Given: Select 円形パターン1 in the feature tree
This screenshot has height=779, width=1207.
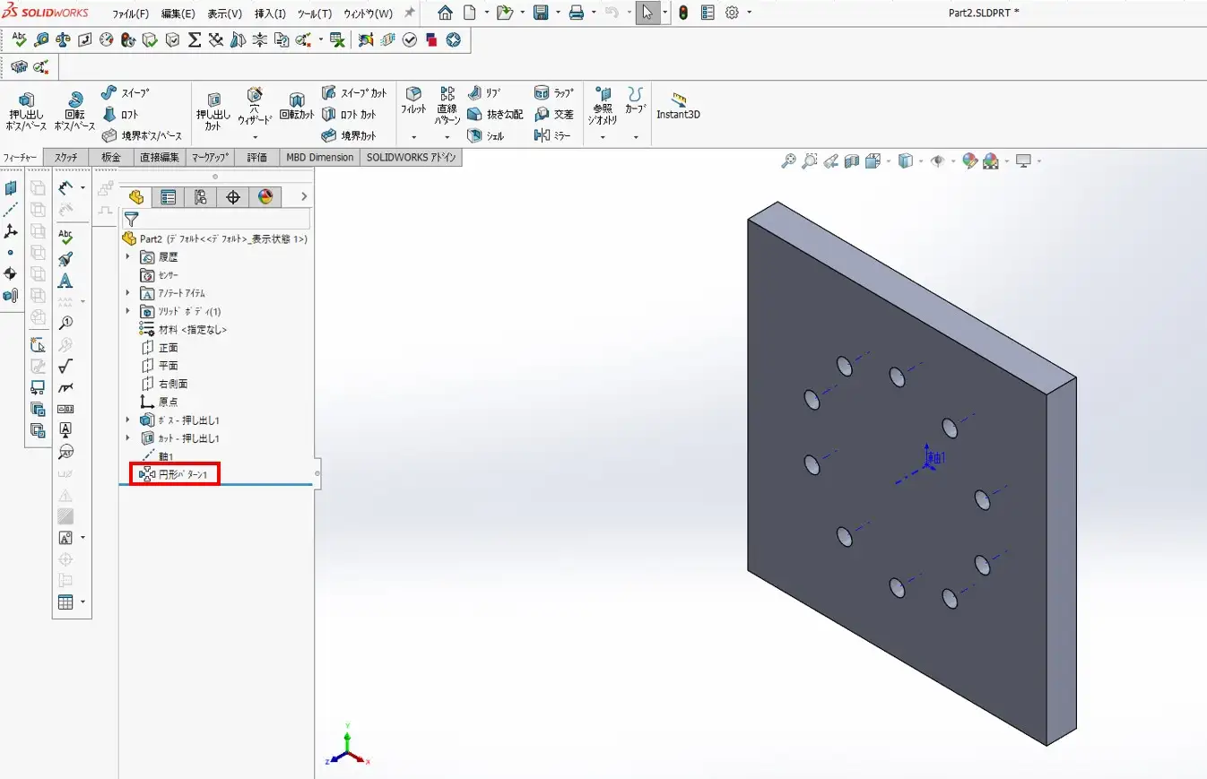Looking at the screenshot, I should point(182,473).
